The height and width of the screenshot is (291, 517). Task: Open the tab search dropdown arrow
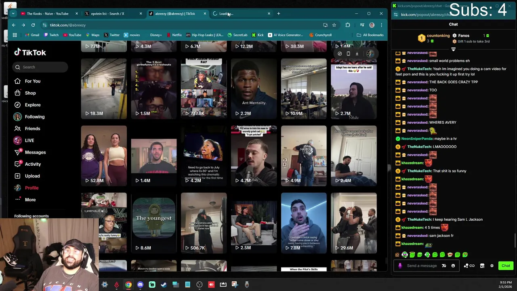(13, 14)
